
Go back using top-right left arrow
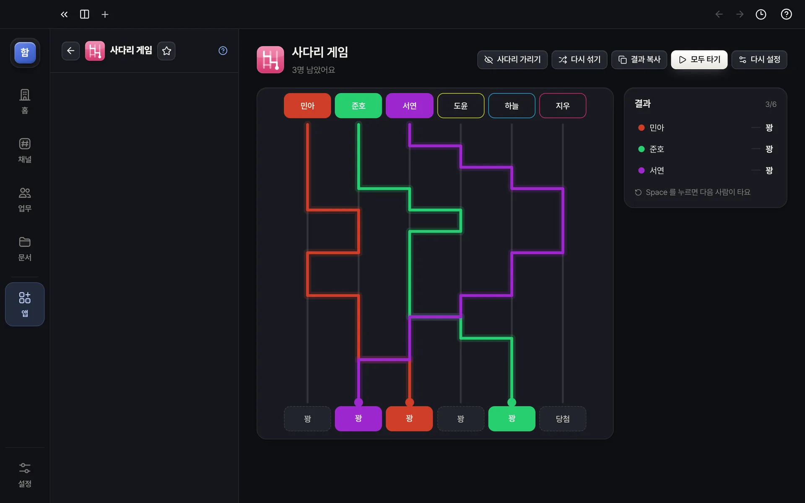point(719,14)
